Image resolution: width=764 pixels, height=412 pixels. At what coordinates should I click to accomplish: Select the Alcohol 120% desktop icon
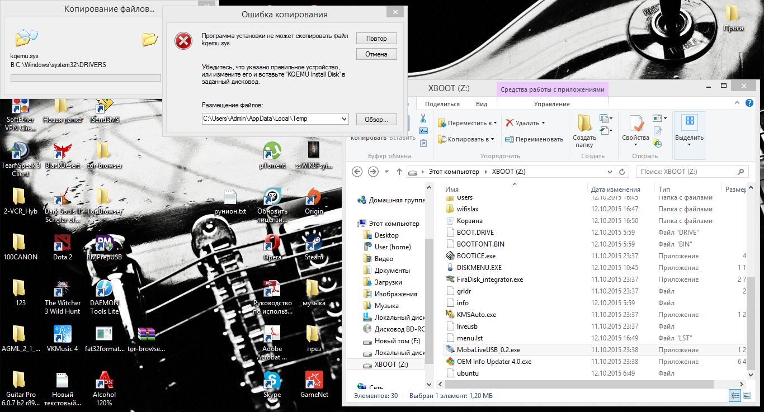tap(104, 389)
